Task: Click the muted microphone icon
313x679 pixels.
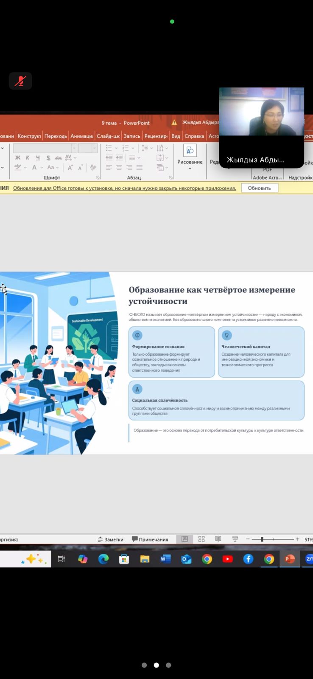Action: 20,81
